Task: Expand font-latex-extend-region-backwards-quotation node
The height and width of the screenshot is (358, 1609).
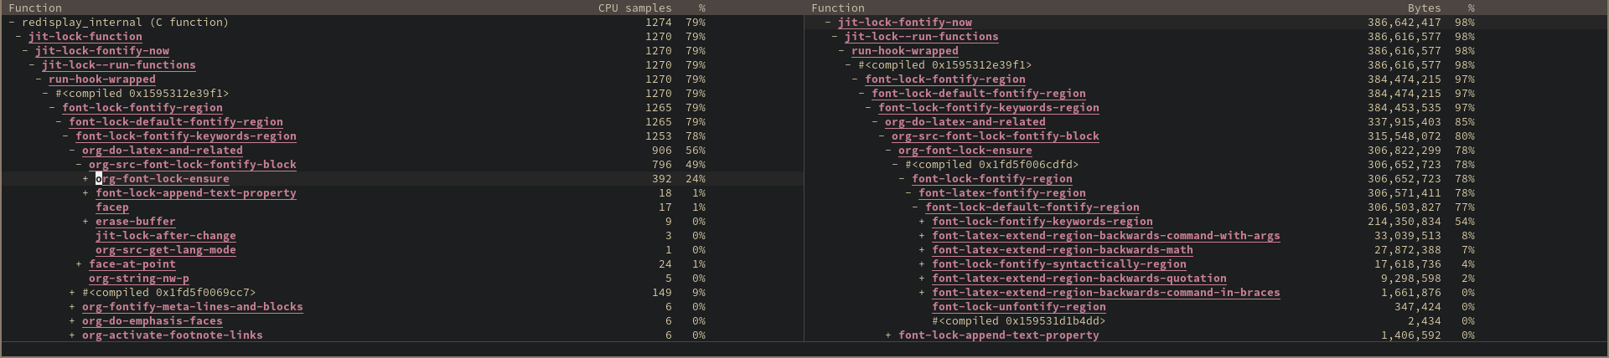Action: coord(922,279)
